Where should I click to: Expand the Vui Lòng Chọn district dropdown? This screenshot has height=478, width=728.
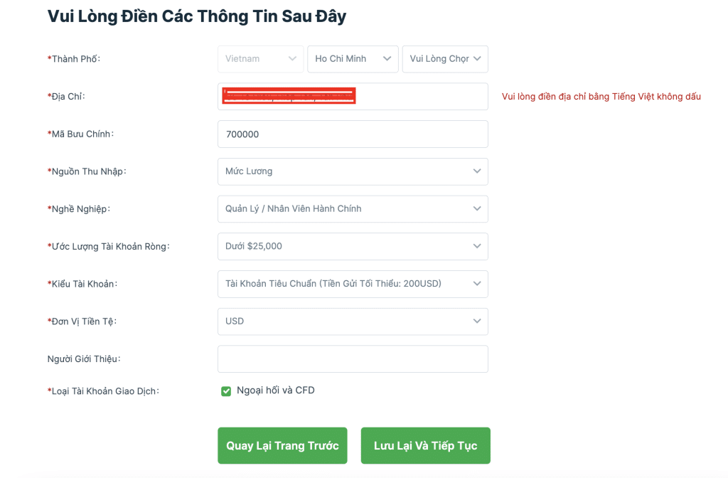(x=445, y=59)
